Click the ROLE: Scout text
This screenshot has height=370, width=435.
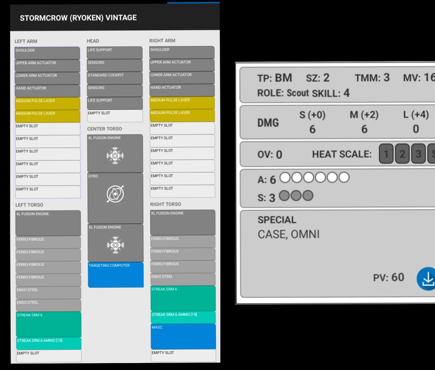283,93
